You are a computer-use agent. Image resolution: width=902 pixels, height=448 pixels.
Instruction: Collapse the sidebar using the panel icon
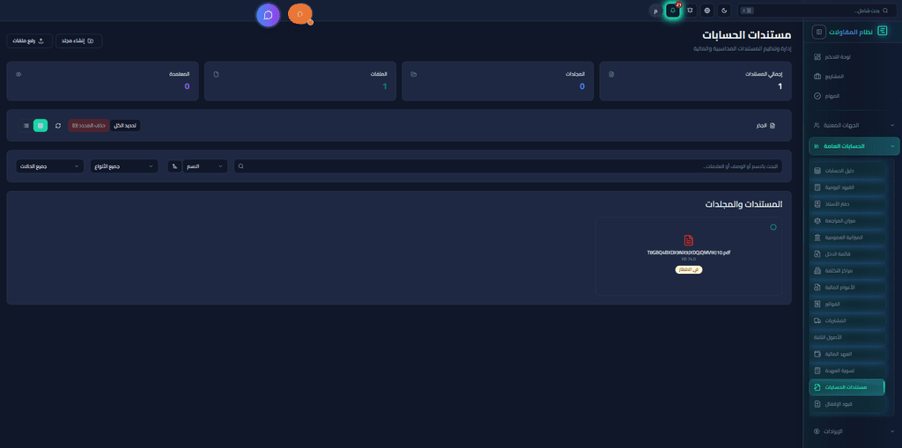(x=818, y=32)
